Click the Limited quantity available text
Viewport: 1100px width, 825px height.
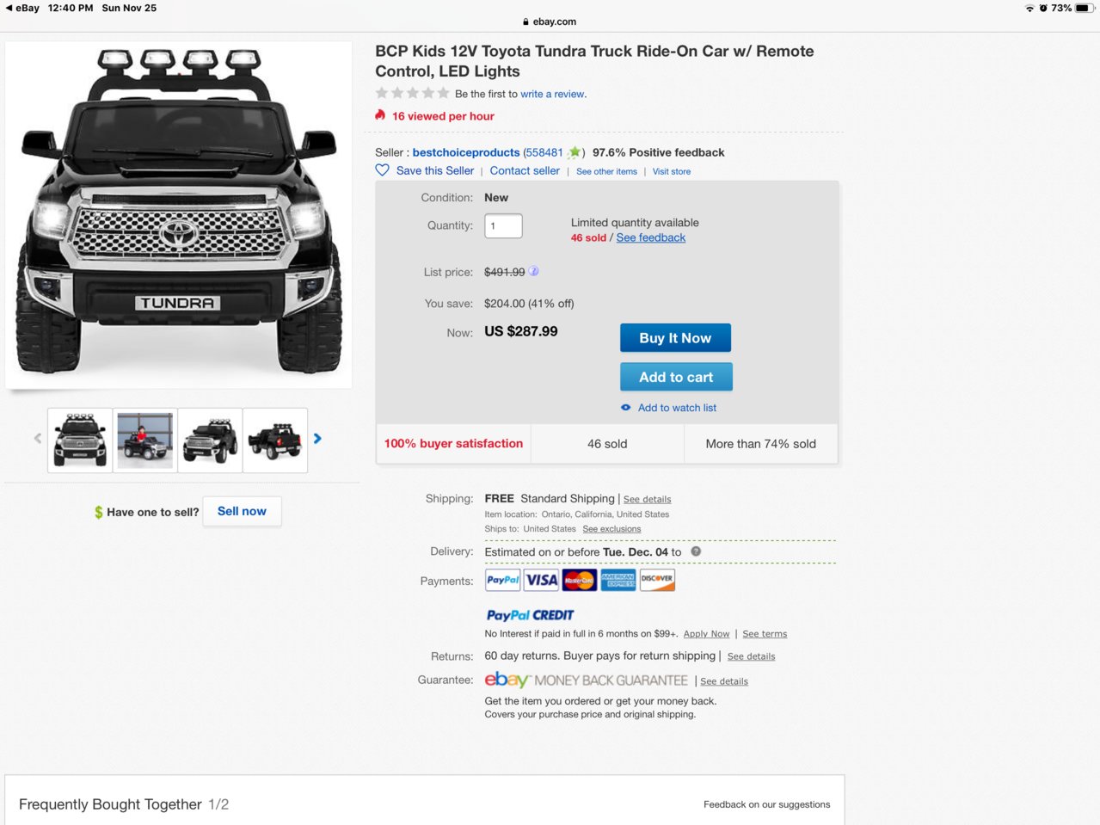(x=635, y=223)
